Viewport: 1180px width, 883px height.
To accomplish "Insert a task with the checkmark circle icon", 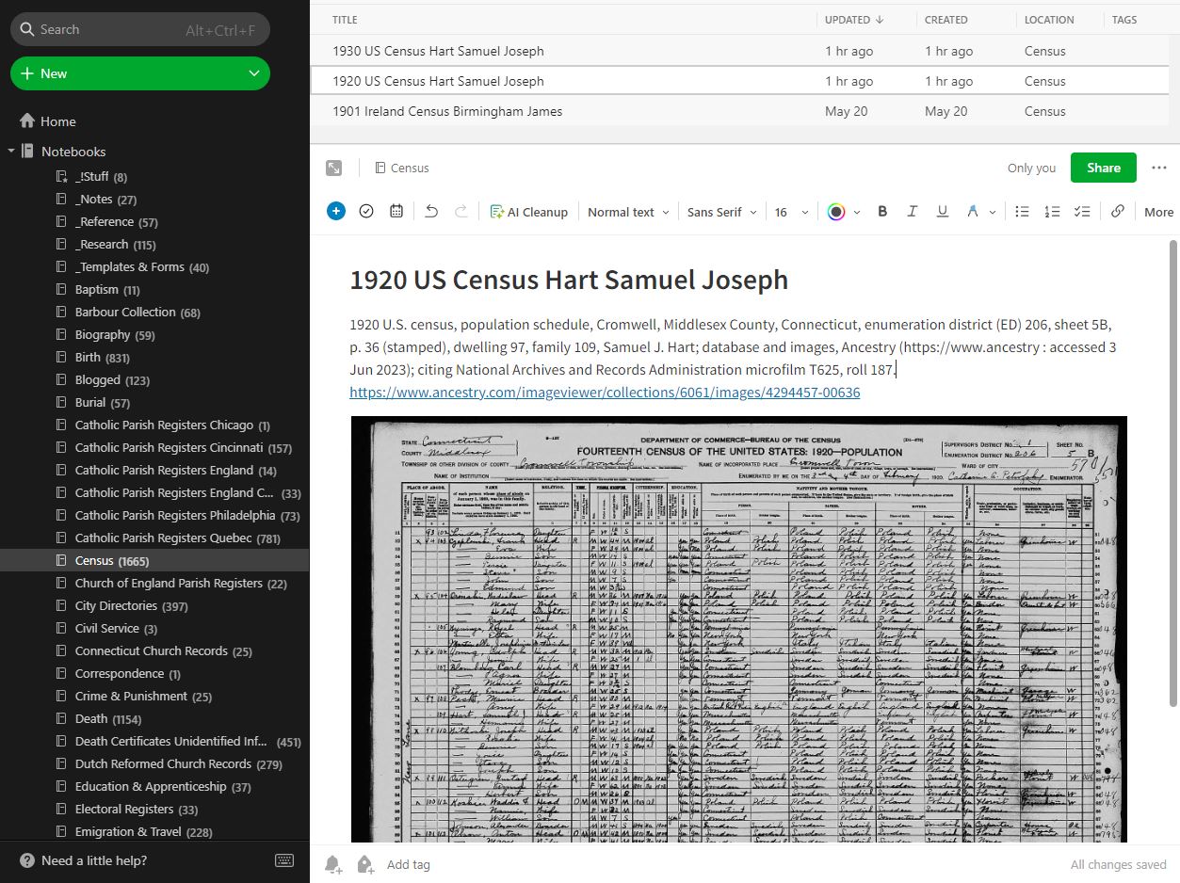I will pyautogui.click(x=366, y=212).
